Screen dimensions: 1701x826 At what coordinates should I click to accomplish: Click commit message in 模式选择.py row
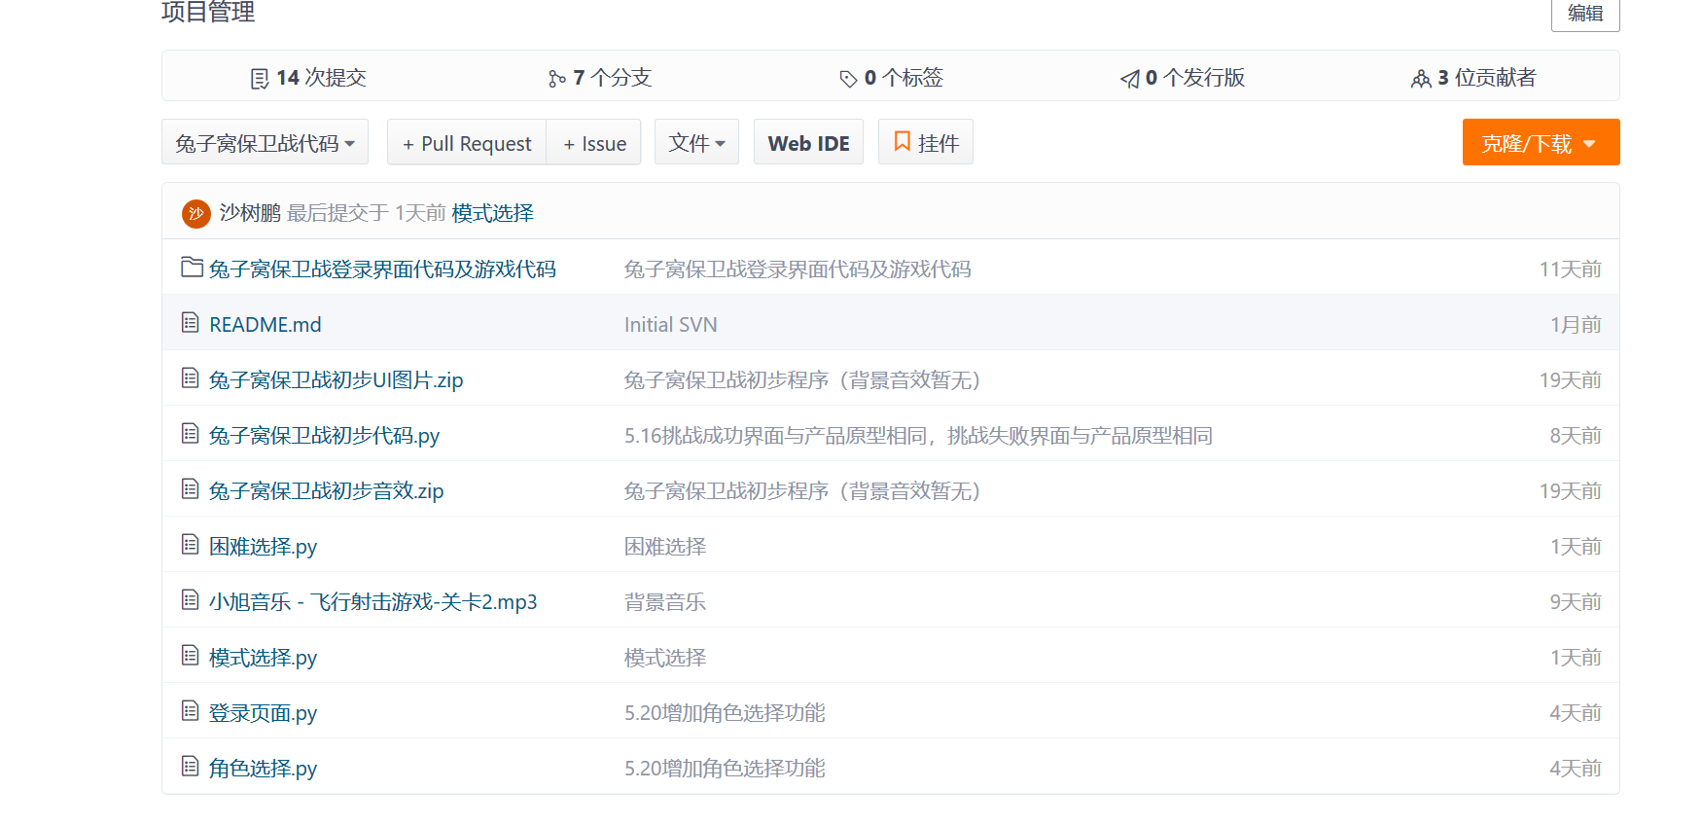(x=665, y=658)
